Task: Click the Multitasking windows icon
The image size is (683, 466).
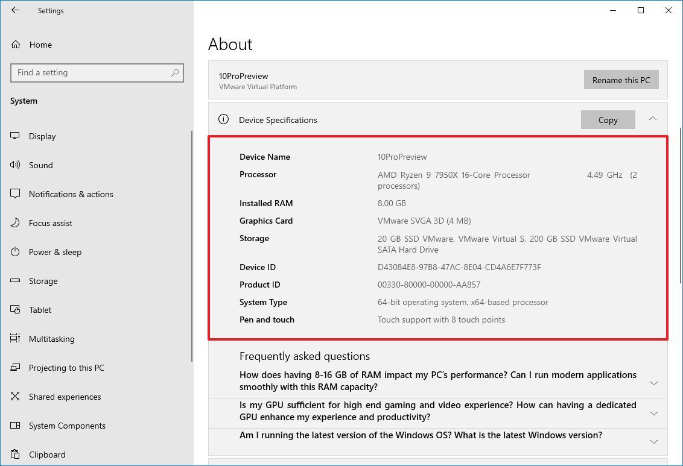Action: pyautogui.click(x=14, y=339)
